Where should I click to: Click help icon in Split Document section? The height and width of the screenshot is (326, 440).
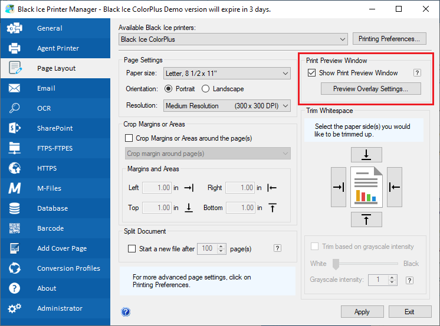(278, 248)
